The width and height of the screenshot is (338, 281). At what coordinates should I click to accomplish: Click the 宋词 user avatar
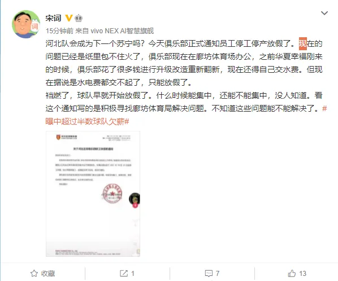point(26,24)
